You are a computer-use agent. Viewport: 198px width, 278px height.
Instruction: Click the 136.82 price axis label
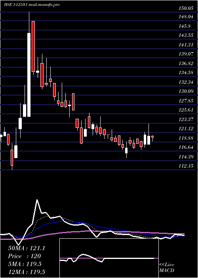click(186, 63)
